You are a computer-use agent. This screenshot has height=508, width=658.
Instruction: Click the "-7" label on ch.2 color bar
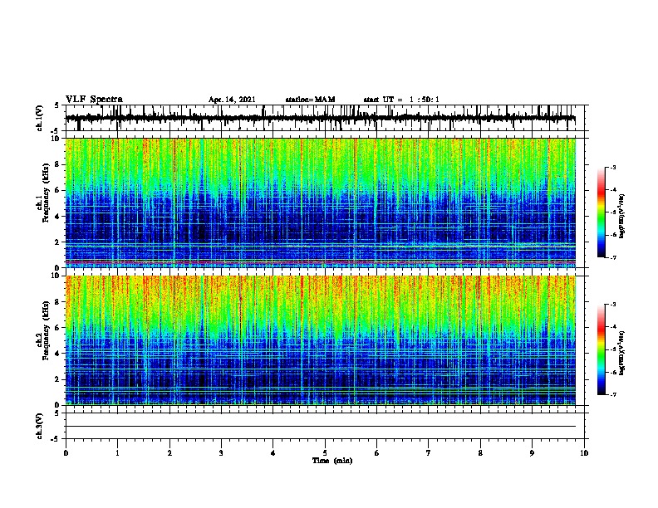tap(612, 394)
